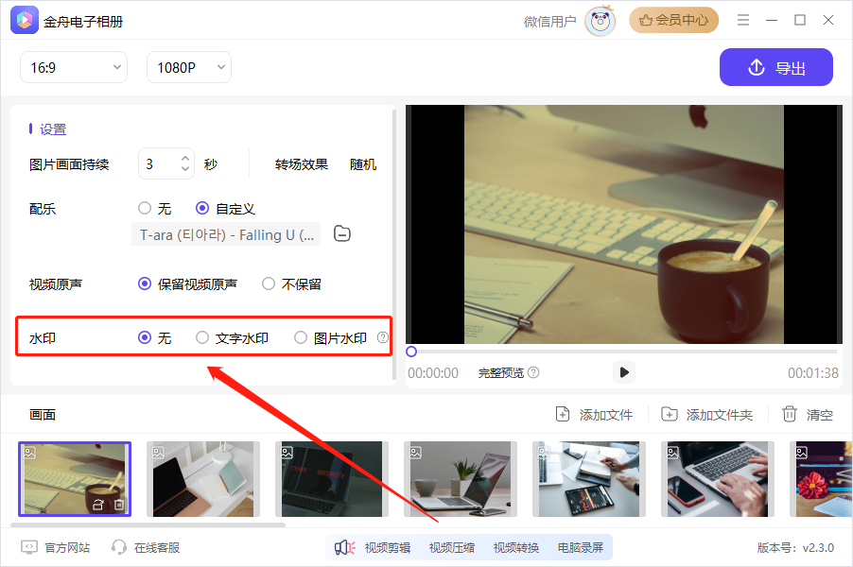The width and height of the screenshot is (853, 567).
Task: Click the image type icon on cyber security thumbnail
Action: (x=287, y=453)
